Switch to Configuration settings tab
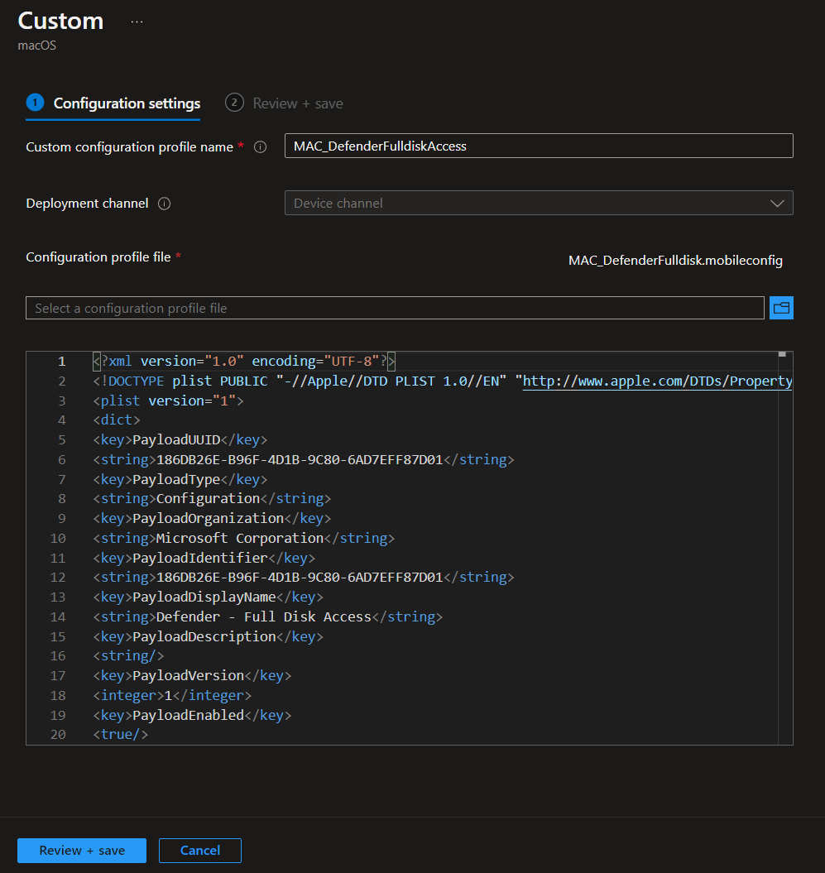This screenshot has width=825, height=873. (127, 103)
